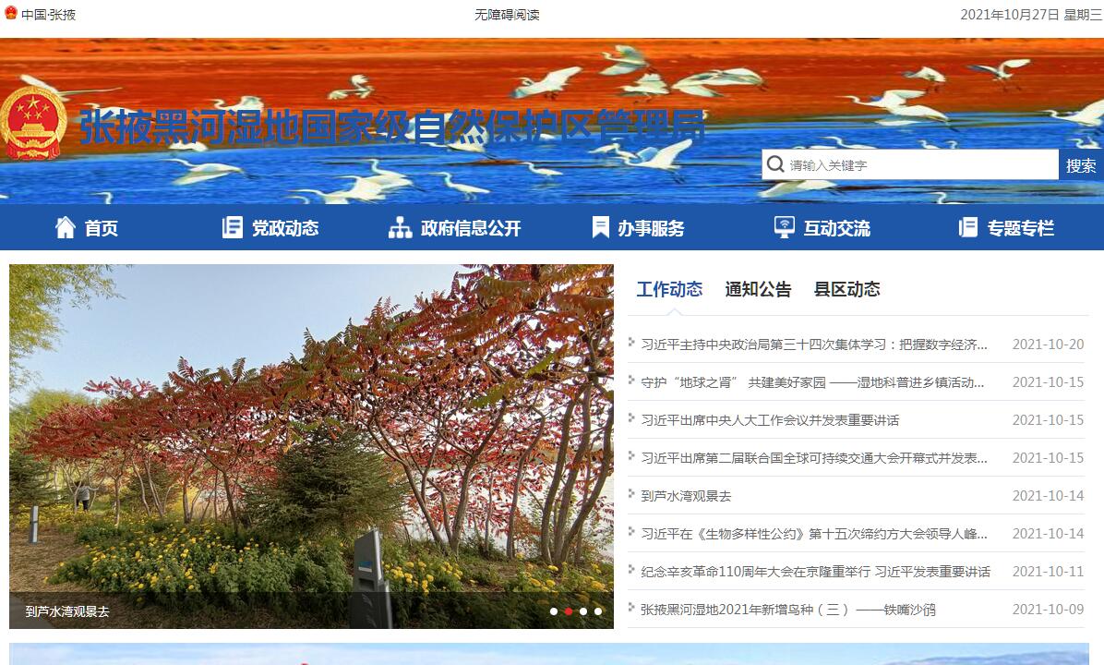Screen dimensions: 1104x665
Task: Click the document icon beside 专题专栏
Action: pyautogui.click(x=967, y=227)
